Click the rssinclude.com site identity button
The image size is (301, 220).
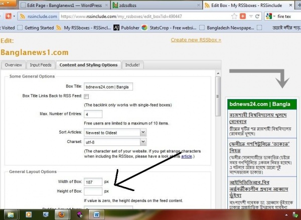[x=39, y=16]
